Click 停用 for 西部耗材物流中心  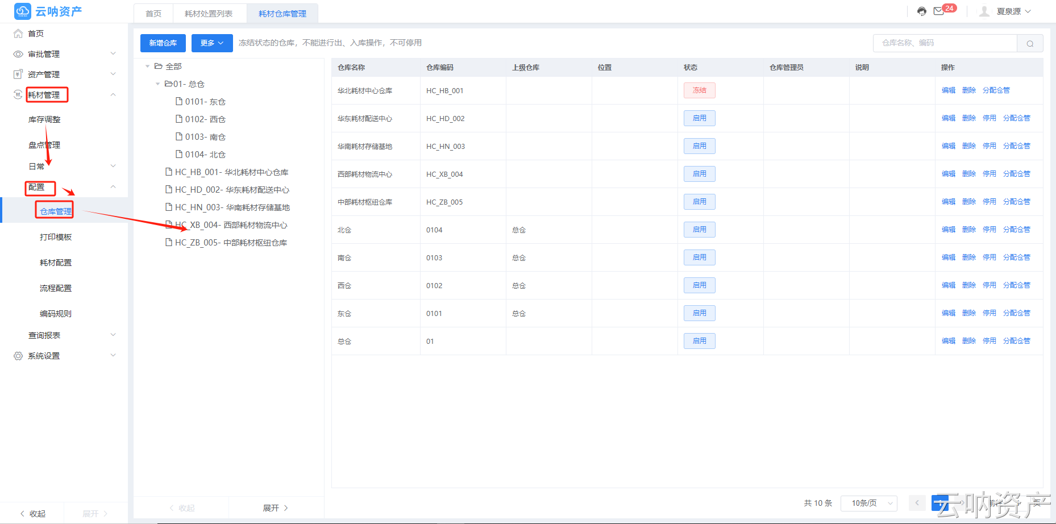(990, 174)
